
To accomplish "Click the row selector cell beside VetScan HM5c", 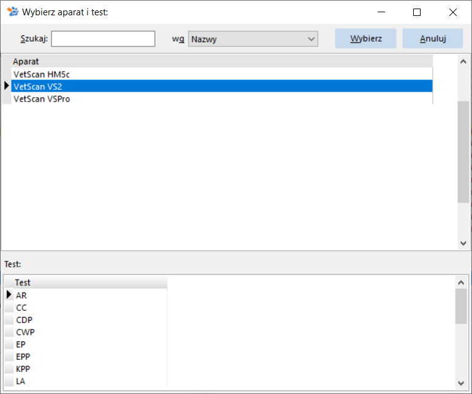I will [7, 74].
